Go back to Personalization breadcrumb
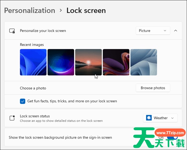The image size is (187, 150). pos(30,10)
